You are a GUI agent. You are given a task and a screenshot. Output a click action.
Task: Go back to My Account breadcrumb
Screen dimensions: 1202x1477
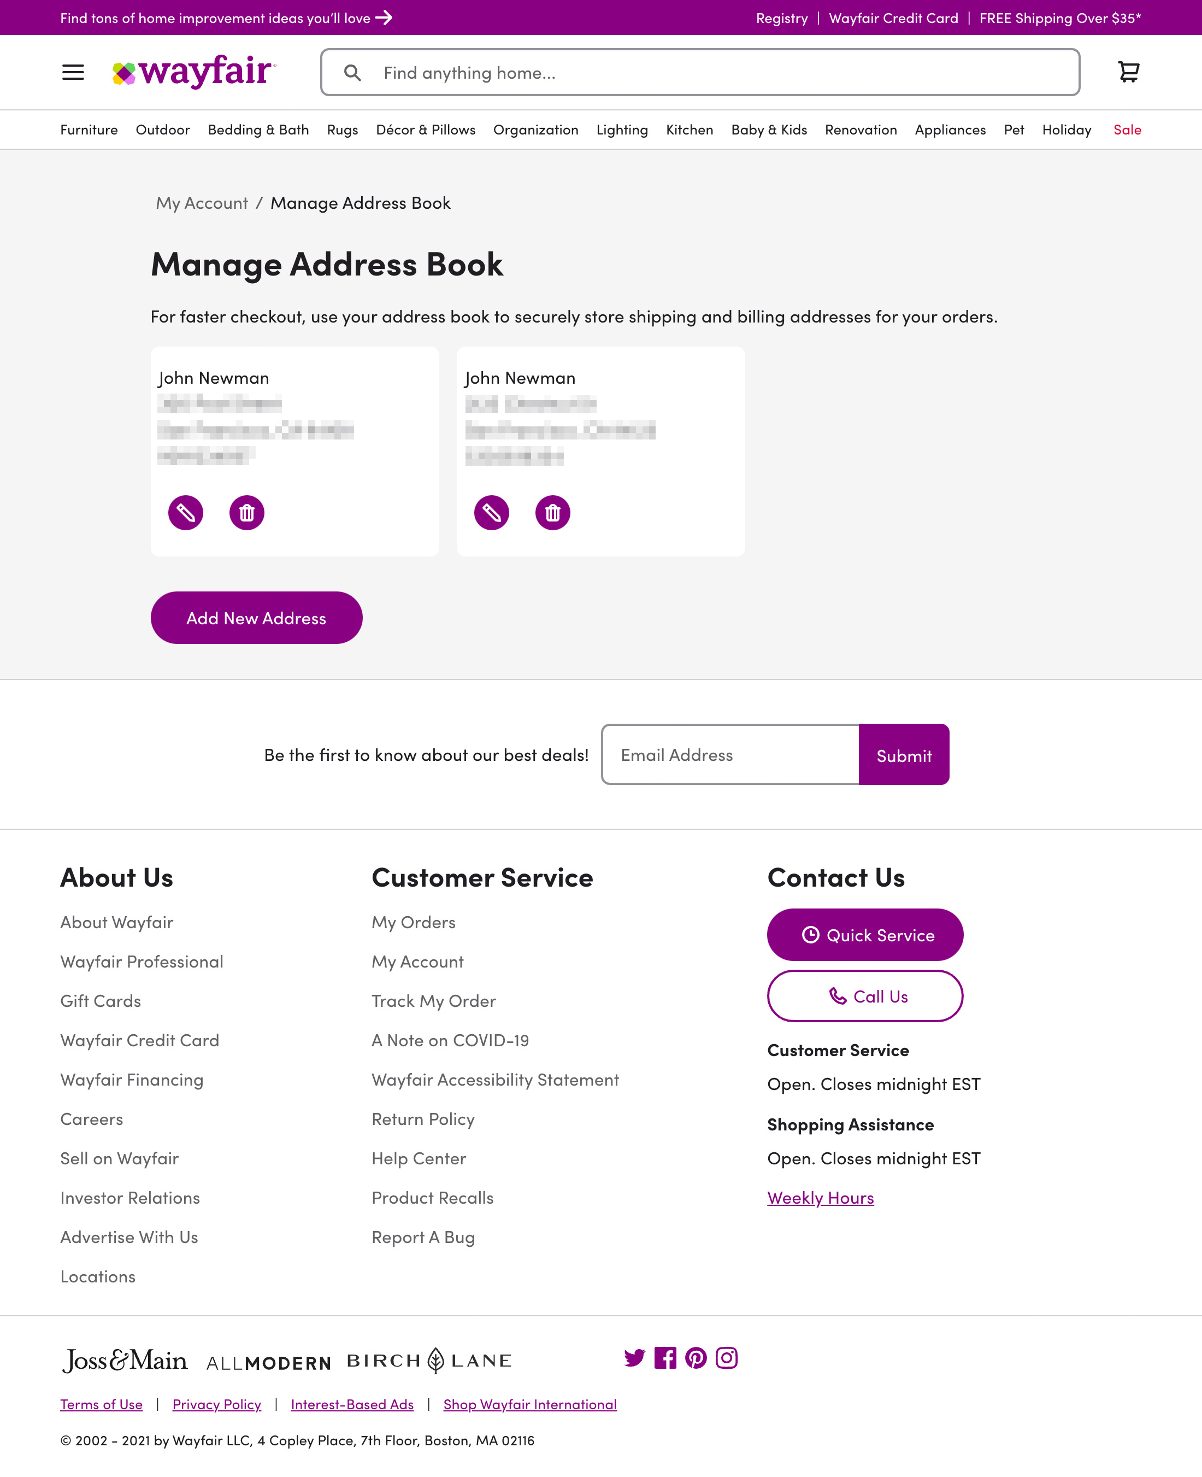(x=201, y=202)
